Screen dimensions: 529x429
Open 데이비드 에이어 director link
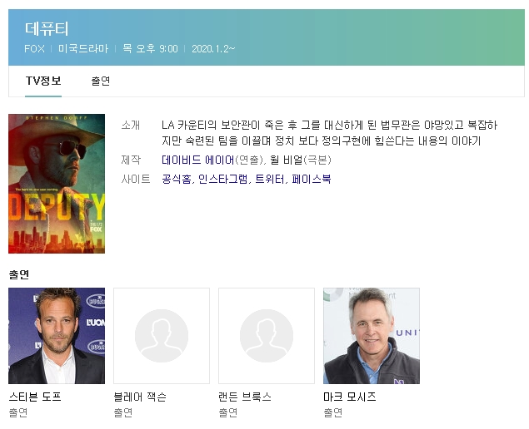(x=197, y=160)
